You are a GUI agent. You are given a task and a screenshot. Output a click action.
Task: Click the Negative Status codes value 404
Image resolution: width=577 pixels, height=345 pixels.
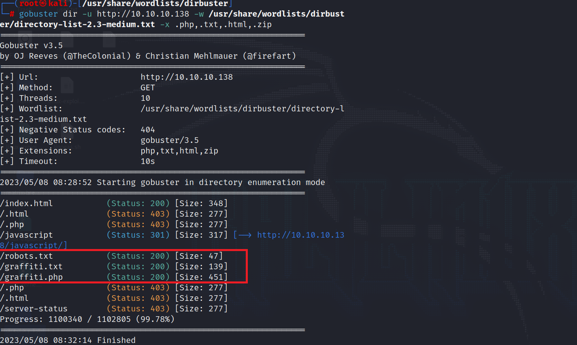point(148,130)
